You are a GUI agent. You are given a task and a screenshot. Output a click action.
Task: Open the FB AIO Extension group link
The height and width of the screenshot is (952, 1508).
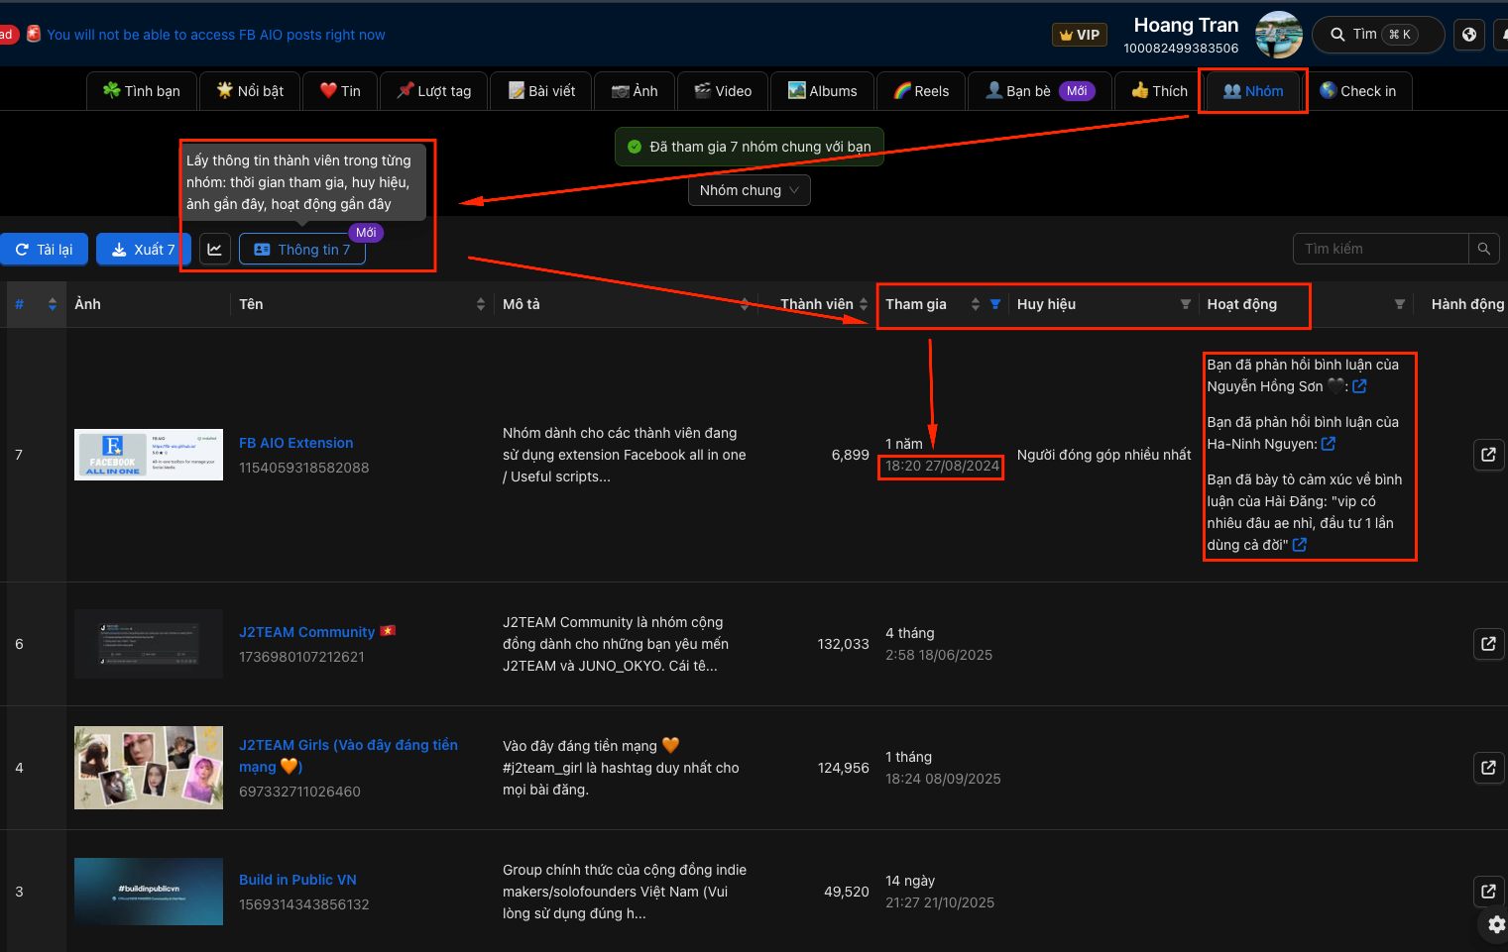[295, 443]
